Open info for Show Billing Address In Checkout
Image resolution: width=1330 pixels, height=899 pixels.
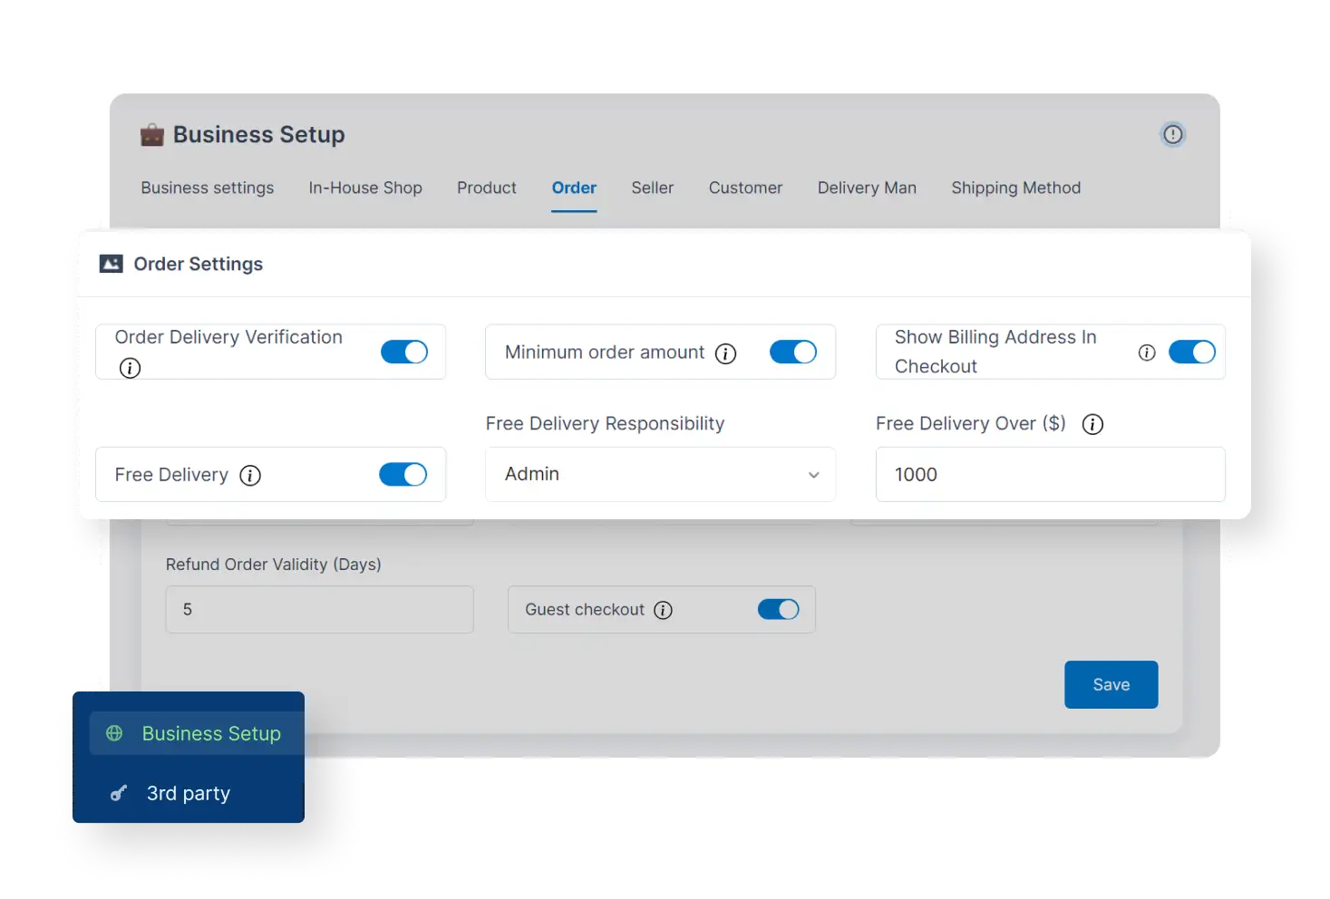click(1147, 352)
